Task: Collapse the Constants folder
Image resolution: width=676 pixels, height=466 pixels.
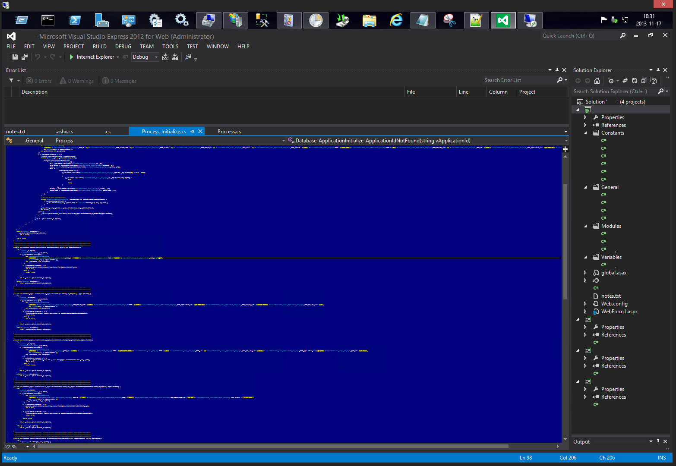Action: [585, 133]
